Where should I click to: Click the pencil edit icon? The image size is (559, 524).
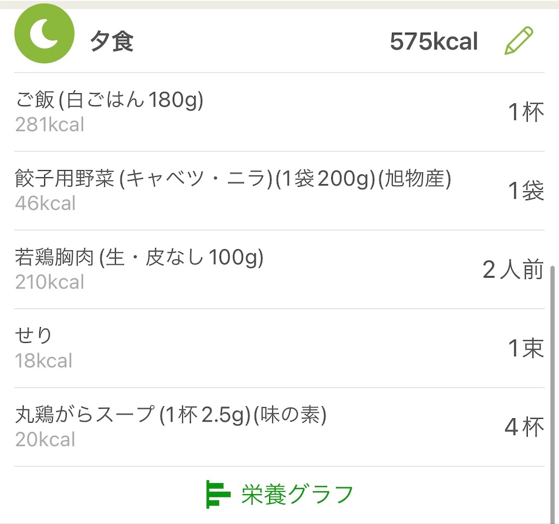518,41
